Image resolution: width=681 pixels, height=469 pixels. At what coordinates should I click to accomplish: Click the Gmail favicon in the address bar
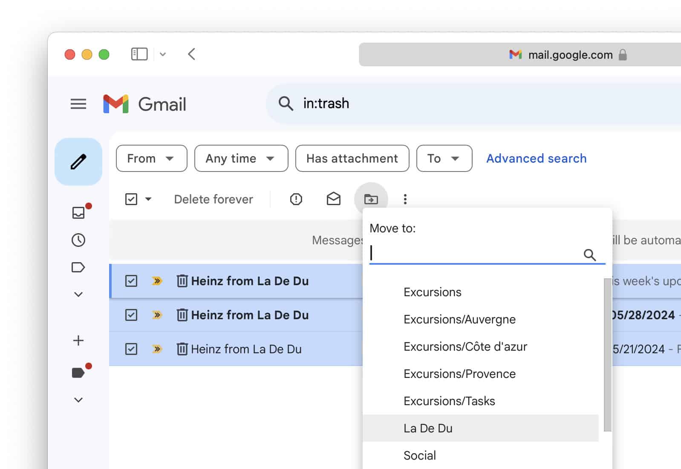coord(516,54)
